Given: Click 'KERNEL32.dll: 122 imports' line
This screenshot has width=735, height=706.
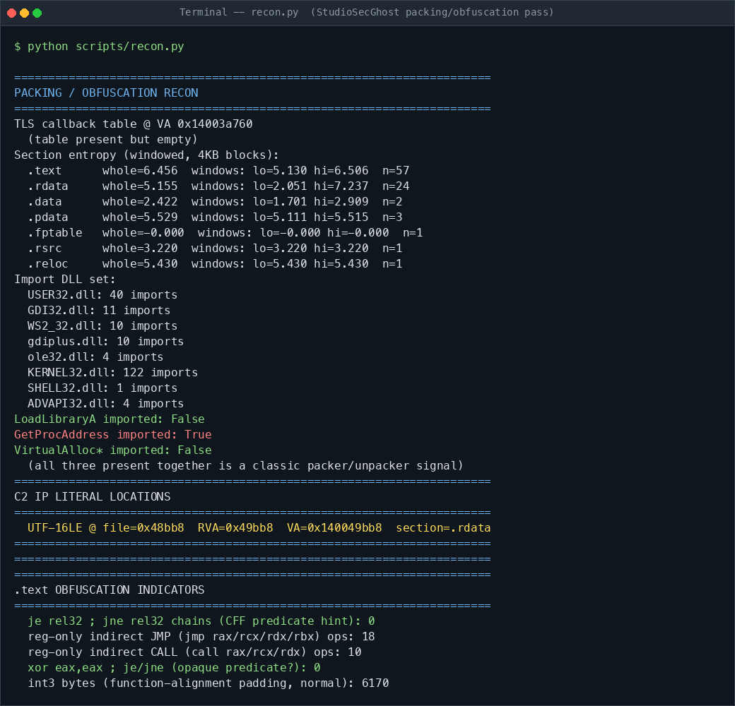Looking at the screenshot, I should 112,373.
